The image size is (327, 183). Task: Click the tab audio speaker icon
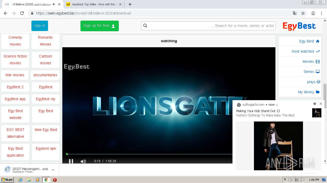54,4
